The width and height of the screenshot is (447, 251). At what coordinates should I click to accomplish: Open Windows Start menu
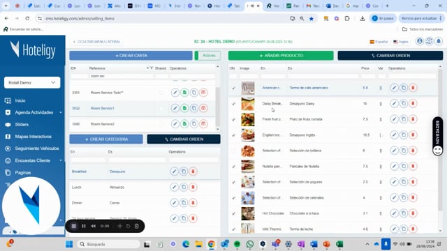pyautogui.click(x=69, y=244)
